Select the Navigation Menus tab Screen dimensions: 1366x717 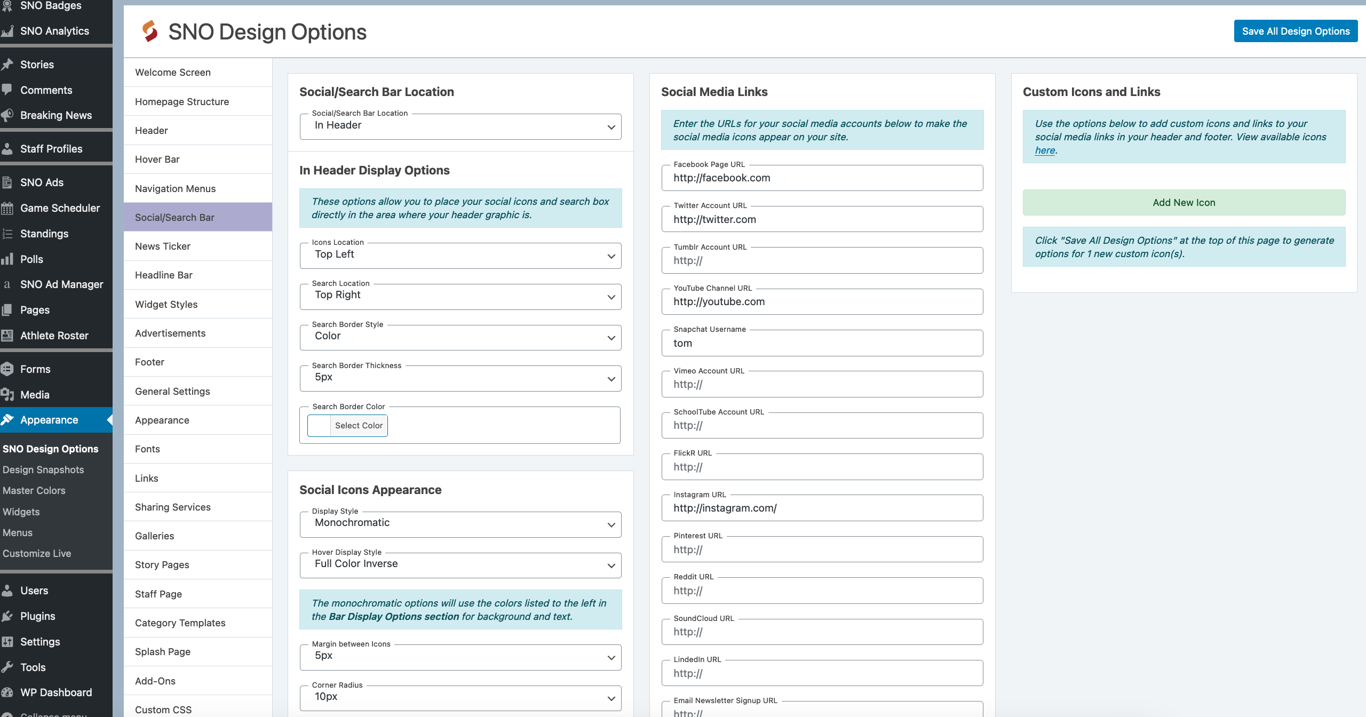coord(198,188)
